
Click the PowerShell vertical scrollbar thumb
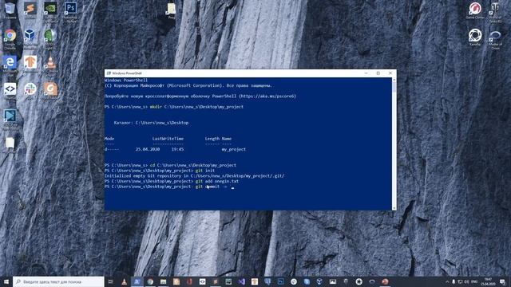point(394,87)
